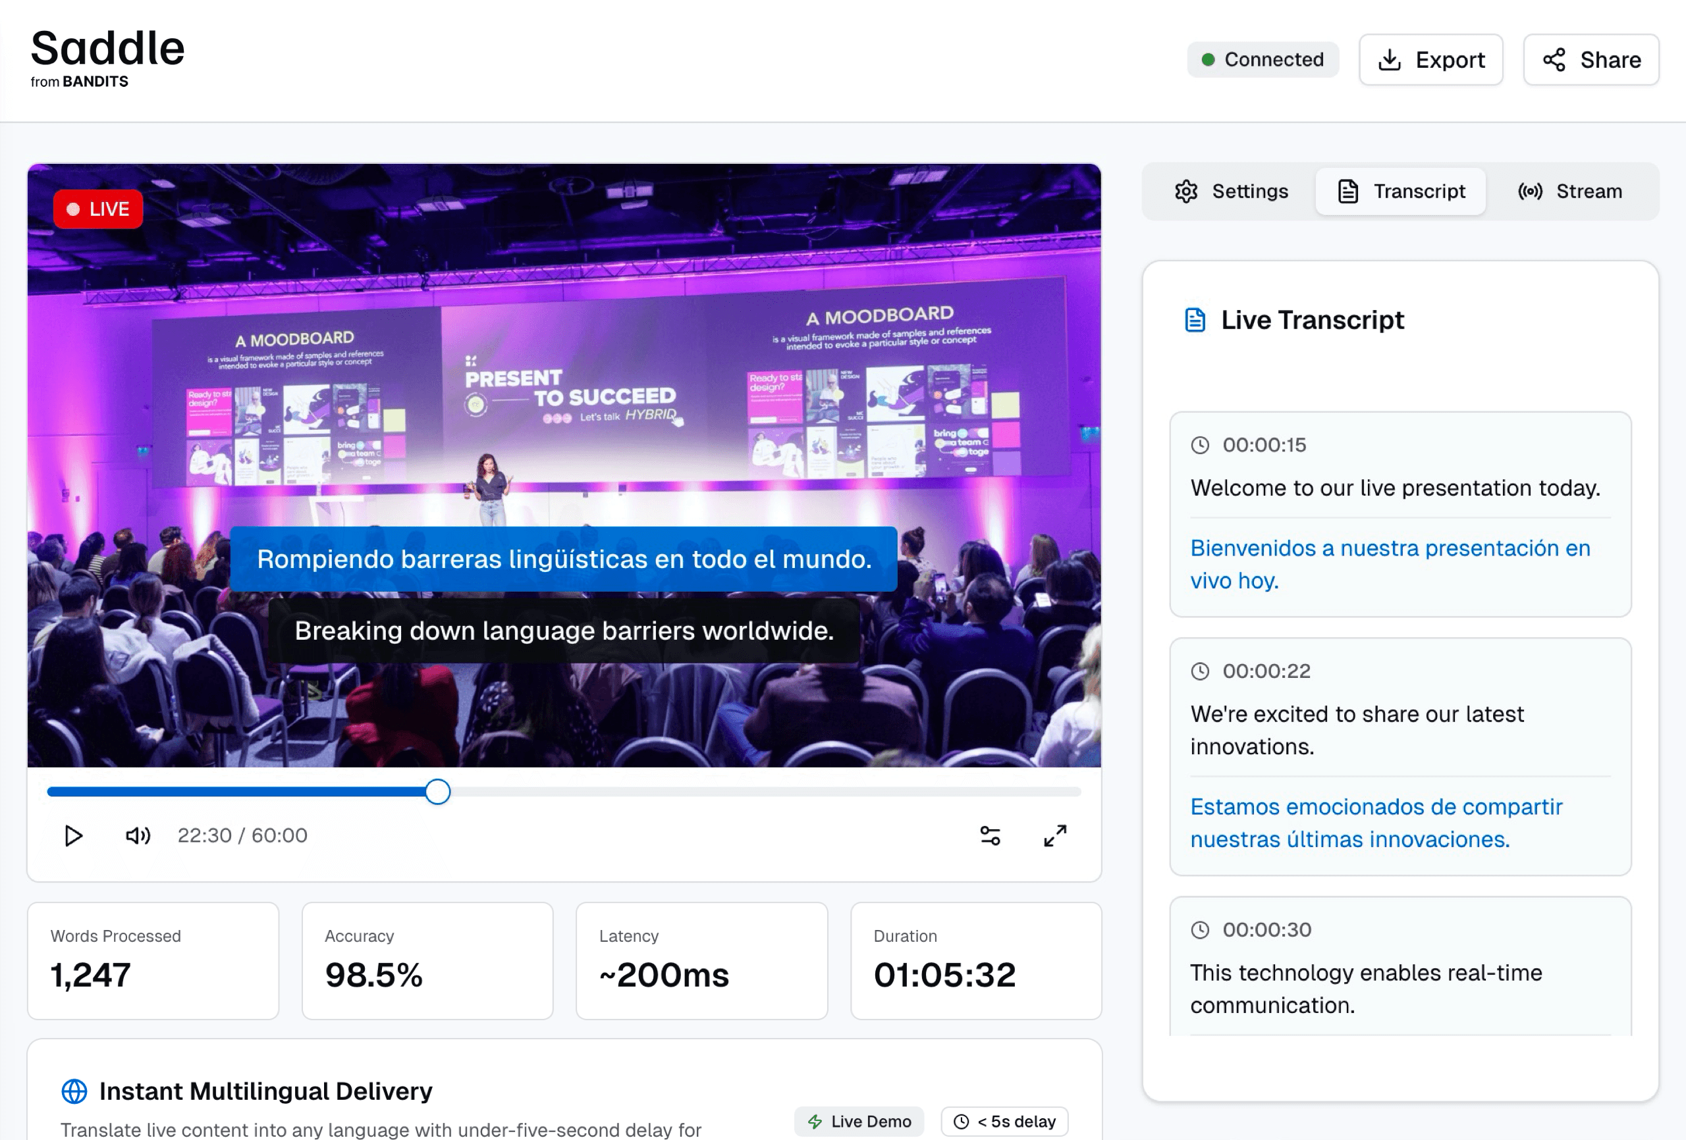This screenshot has height=1140, width=1686.
Task: Click the Connected status indicator
Action: (1263, 59)
